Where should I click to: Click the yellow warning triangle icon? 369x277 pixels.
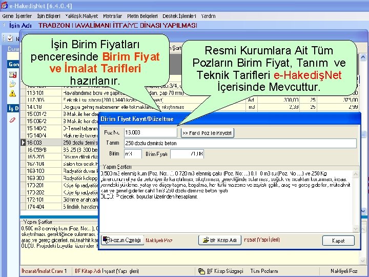pos(12,94)
